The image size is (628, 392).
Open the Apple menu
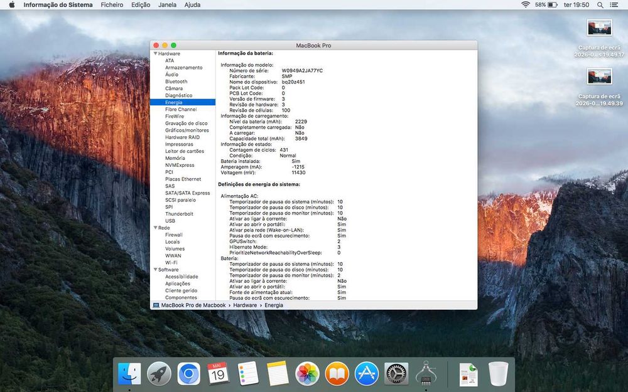(11, 5)
